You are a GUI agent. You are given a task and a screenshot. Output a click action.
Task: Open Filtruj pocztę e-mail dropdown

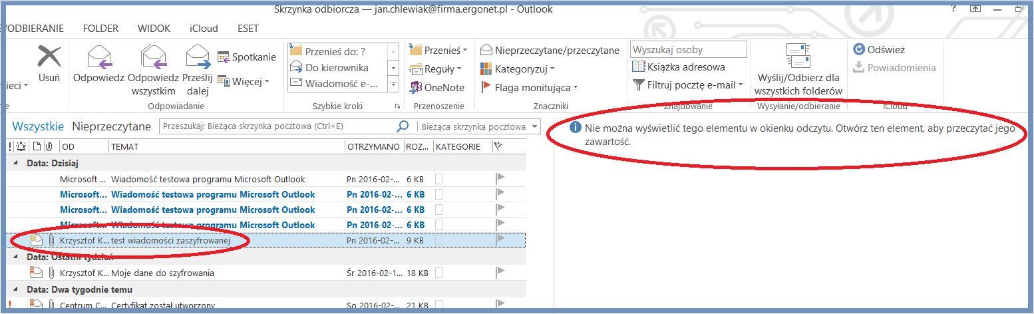[x=687, y=84]
